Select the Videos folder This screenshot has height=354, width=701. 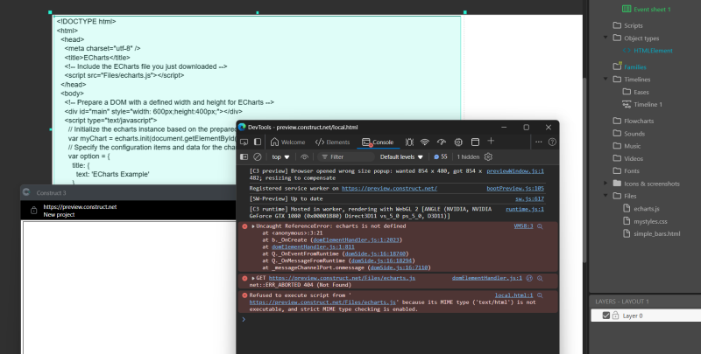coord(627,158)
